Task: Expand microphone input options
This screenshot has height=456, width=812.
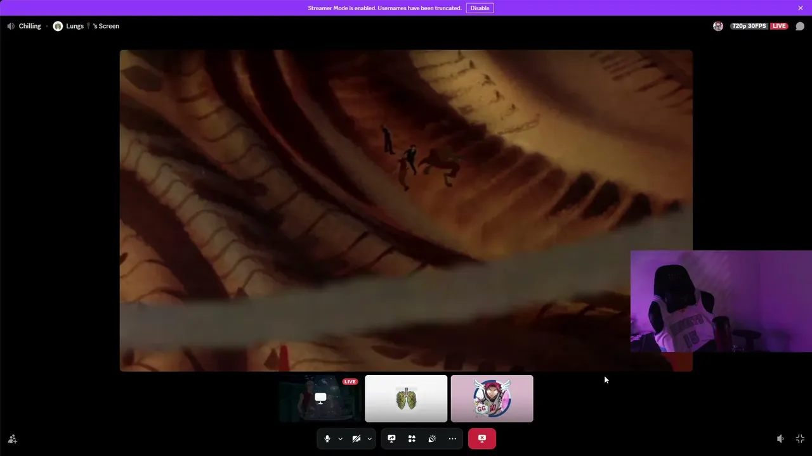Action: (340, 438)
